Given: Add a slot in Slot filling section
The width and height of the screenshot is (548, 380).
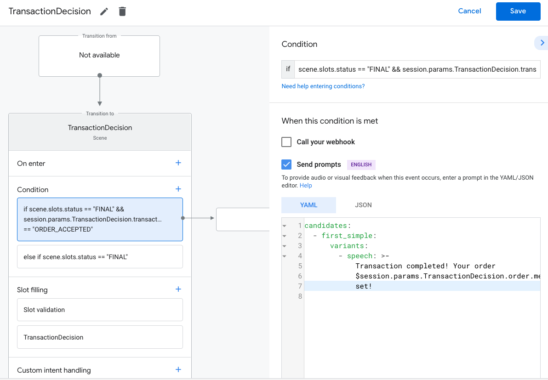Looking at the screenshot, I should (178, 289).
